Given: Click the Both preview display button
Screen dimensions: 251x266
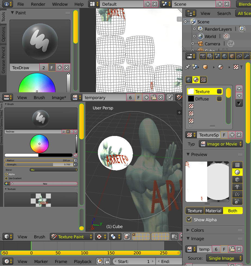Looking at the screenshot, I should [x=233, y=211].
